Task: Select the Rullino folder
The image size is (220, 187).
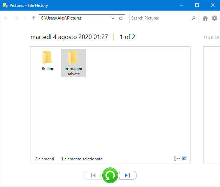Action: coord(48,61)
